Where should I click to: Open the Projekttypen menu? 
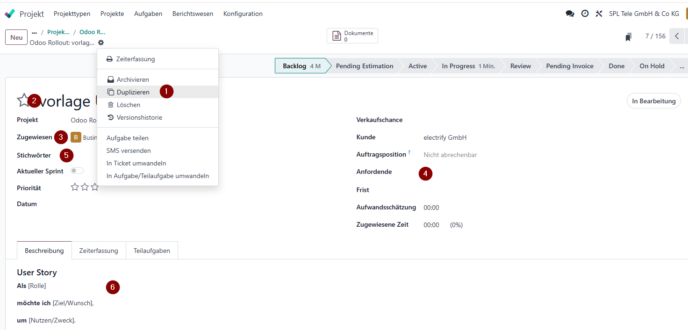click(72, 14)
